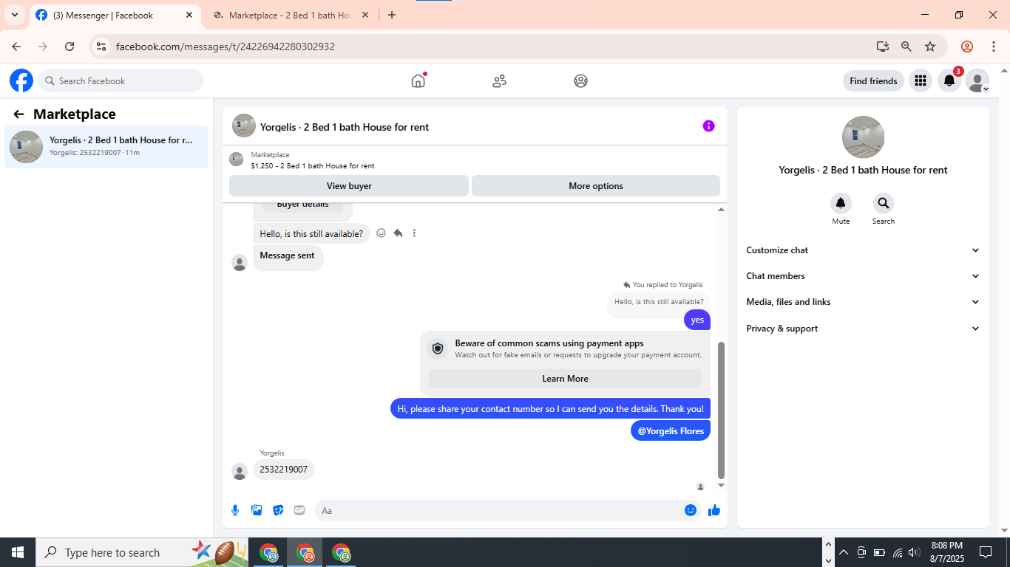Click Learn More about payment scams
The height and width of the screenshot is (567, 1010).
(565, 379)
